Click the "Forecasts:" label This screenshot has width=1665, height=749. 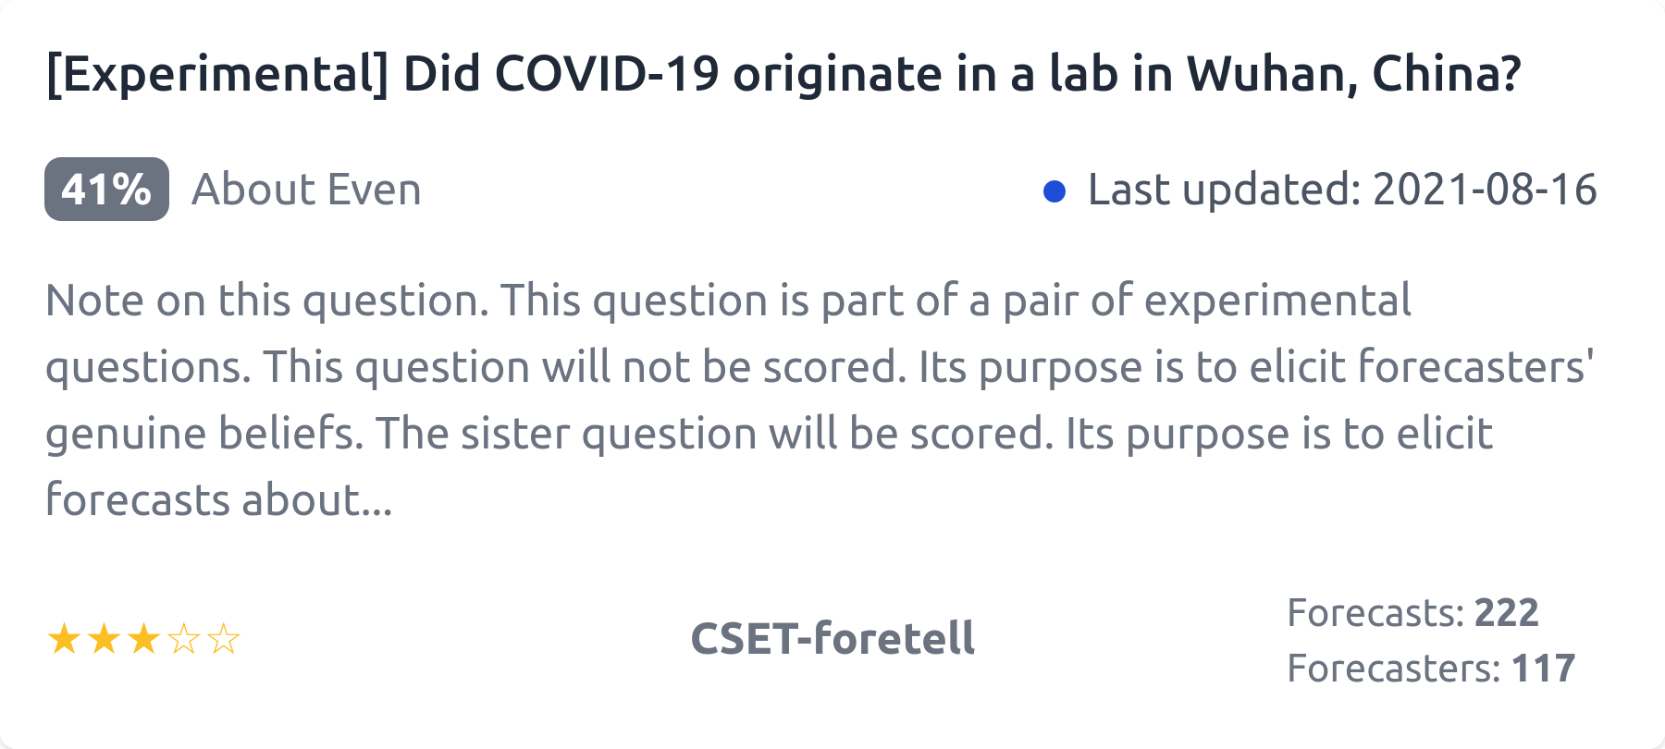pos(1375,613)
